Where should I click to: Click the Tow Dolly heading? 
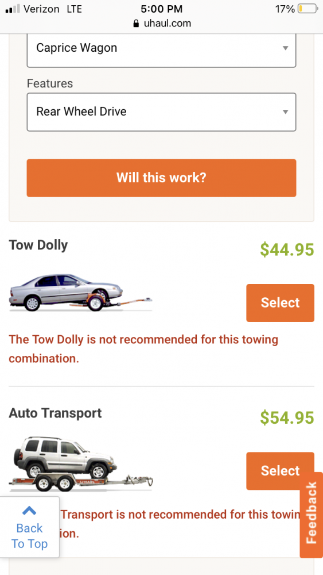point(38,245)
